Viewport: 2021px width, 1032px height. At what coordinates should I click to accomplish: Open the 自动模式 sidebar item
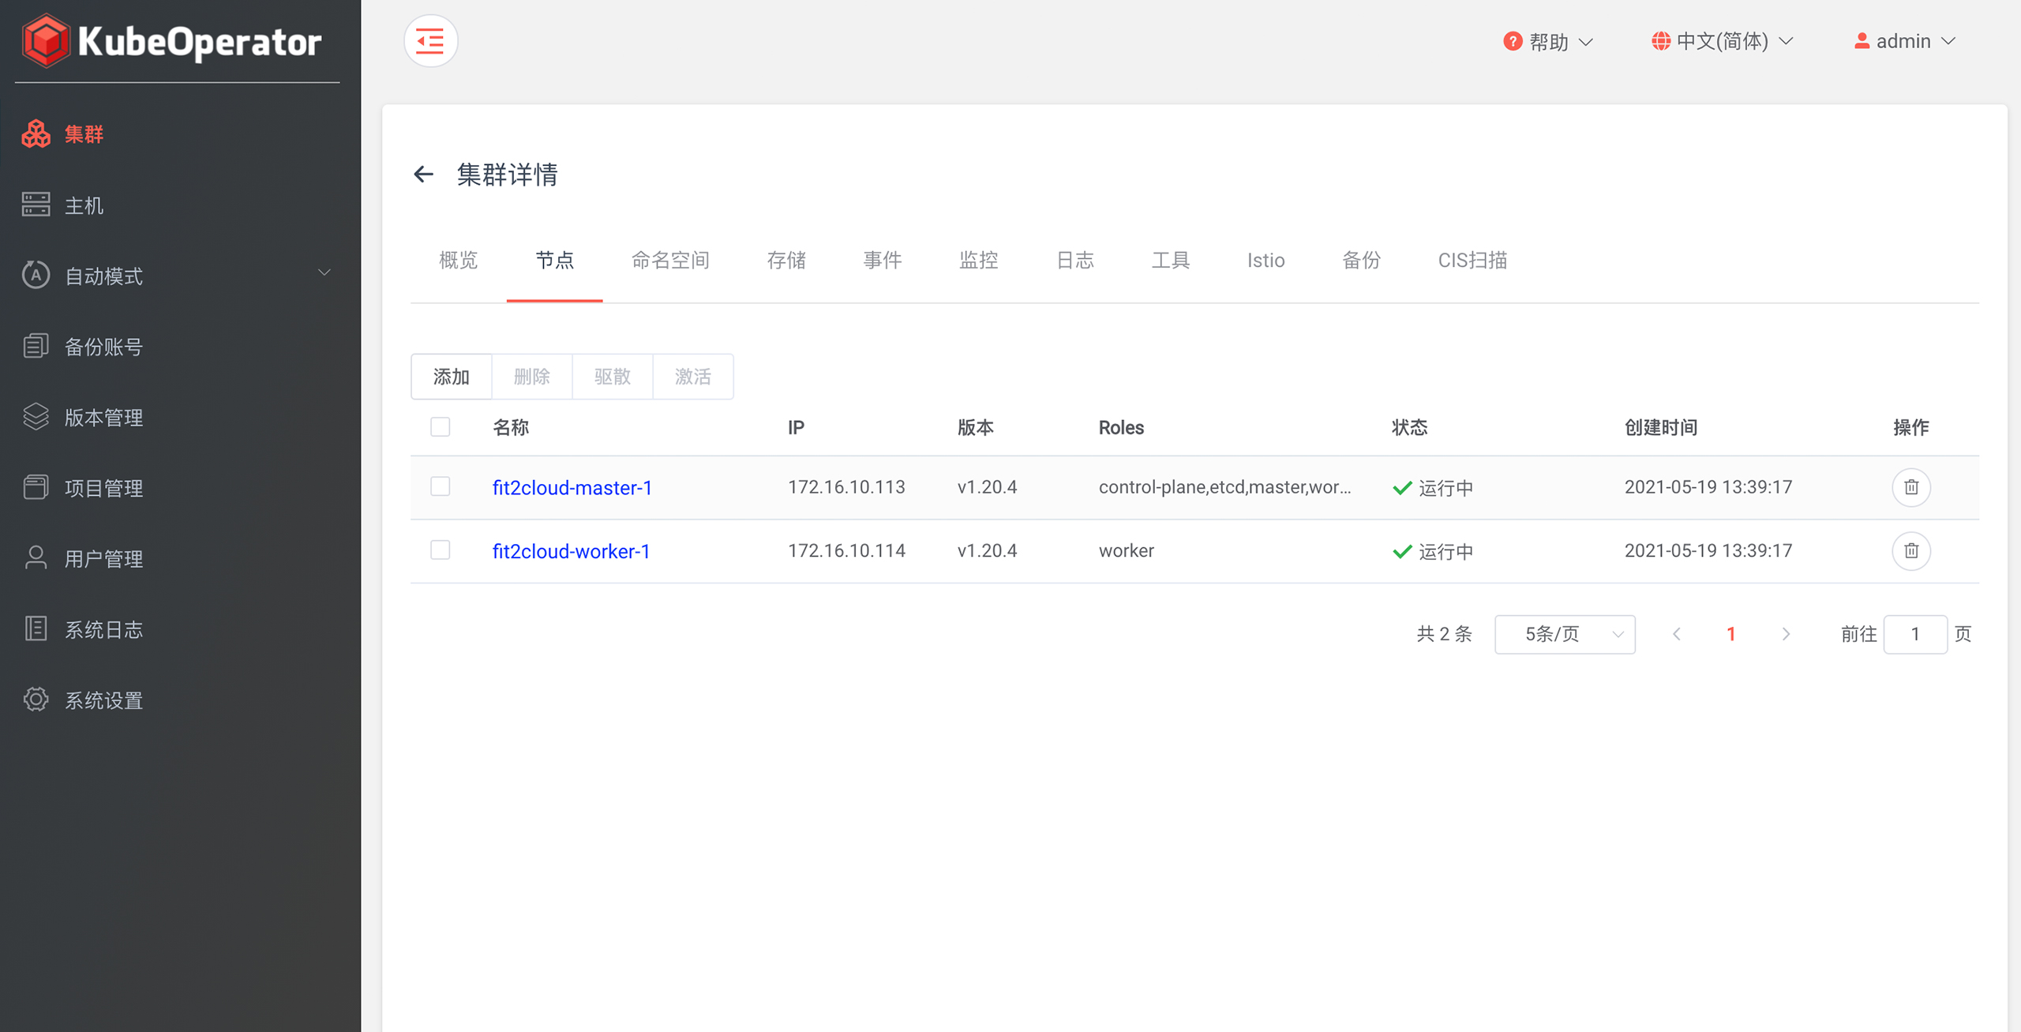coord(180,276)
